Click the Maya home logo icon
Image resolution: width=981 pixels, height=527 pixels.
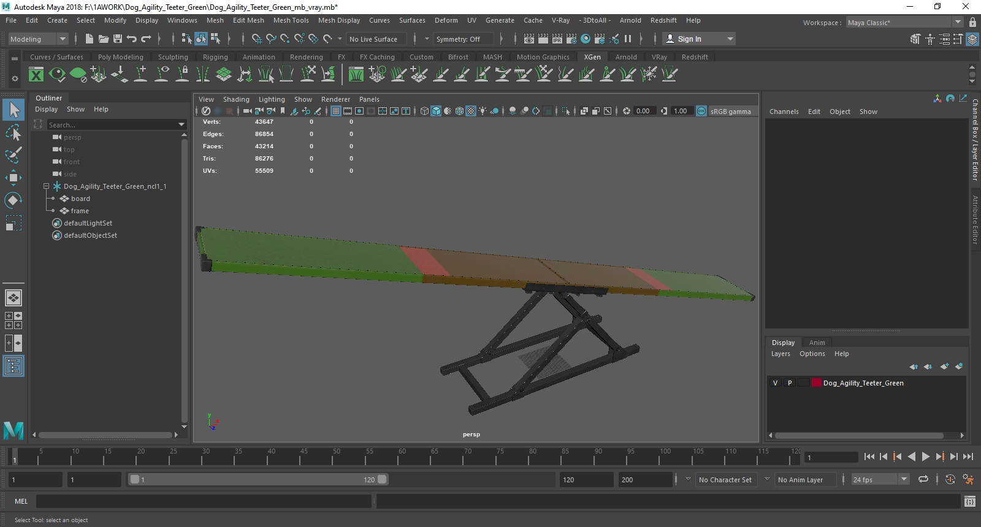tap(13, 430)
